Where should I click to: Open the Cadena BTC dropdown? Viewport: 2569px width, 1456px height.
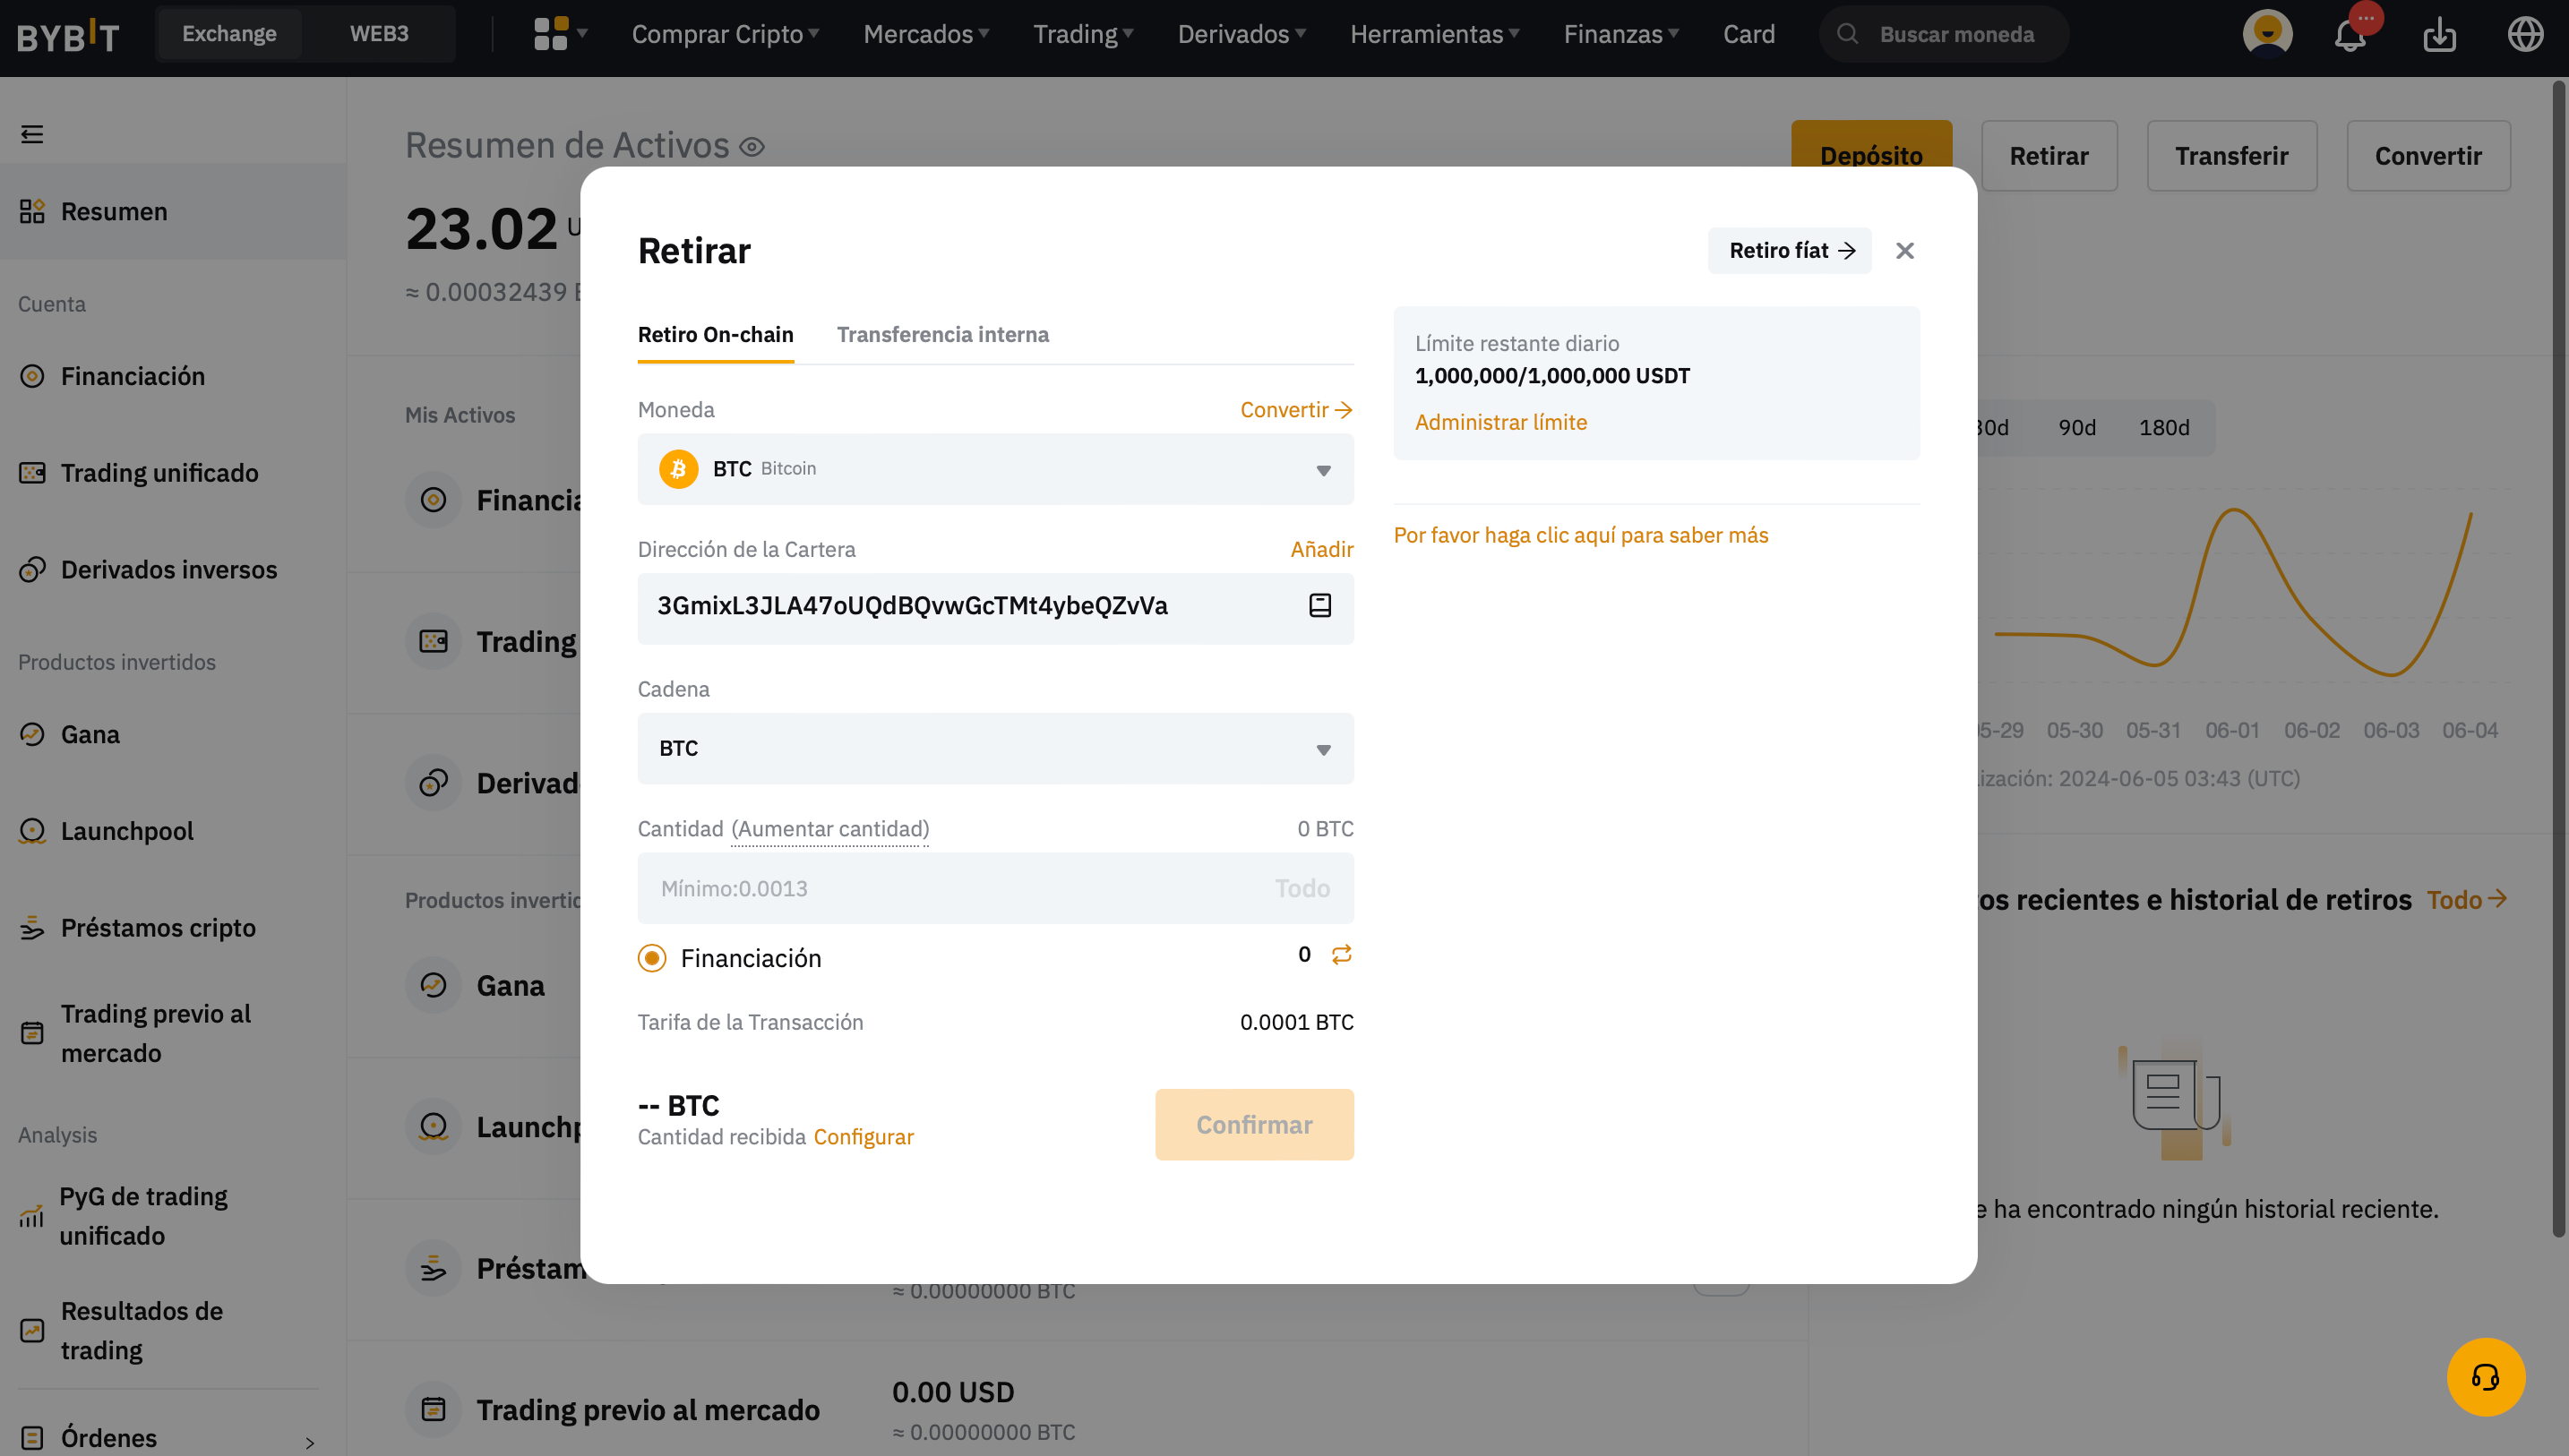(x=995, y=749)
